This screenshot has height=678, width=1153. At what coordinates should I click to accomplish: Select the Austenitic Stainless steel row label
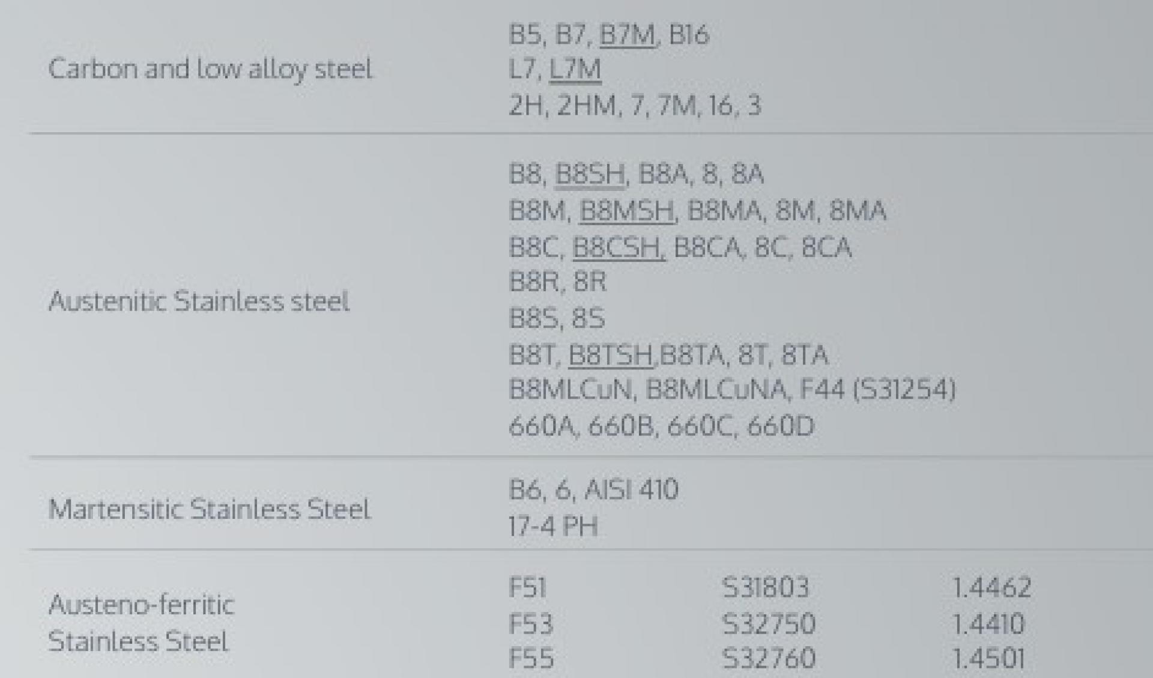[199, 301]
